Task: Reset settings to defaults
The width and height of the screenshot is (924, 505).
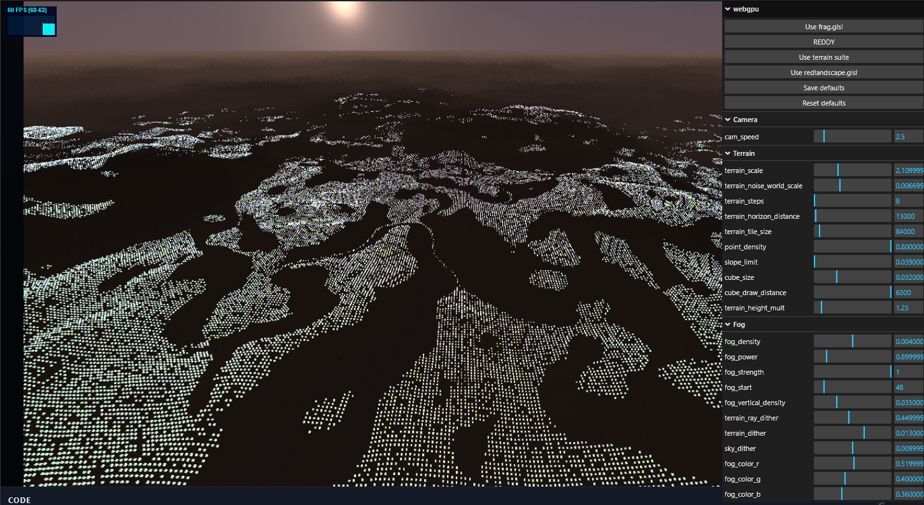Action: pyautogui.click(x=823, y=102)
